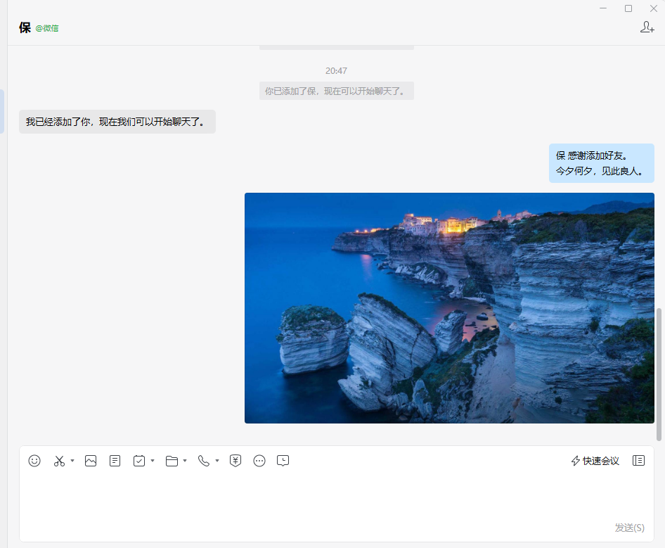Toggle the sidebar panel icon
Image resolution: width=665 pixels, height=548 pixels.
click(639, 461)
